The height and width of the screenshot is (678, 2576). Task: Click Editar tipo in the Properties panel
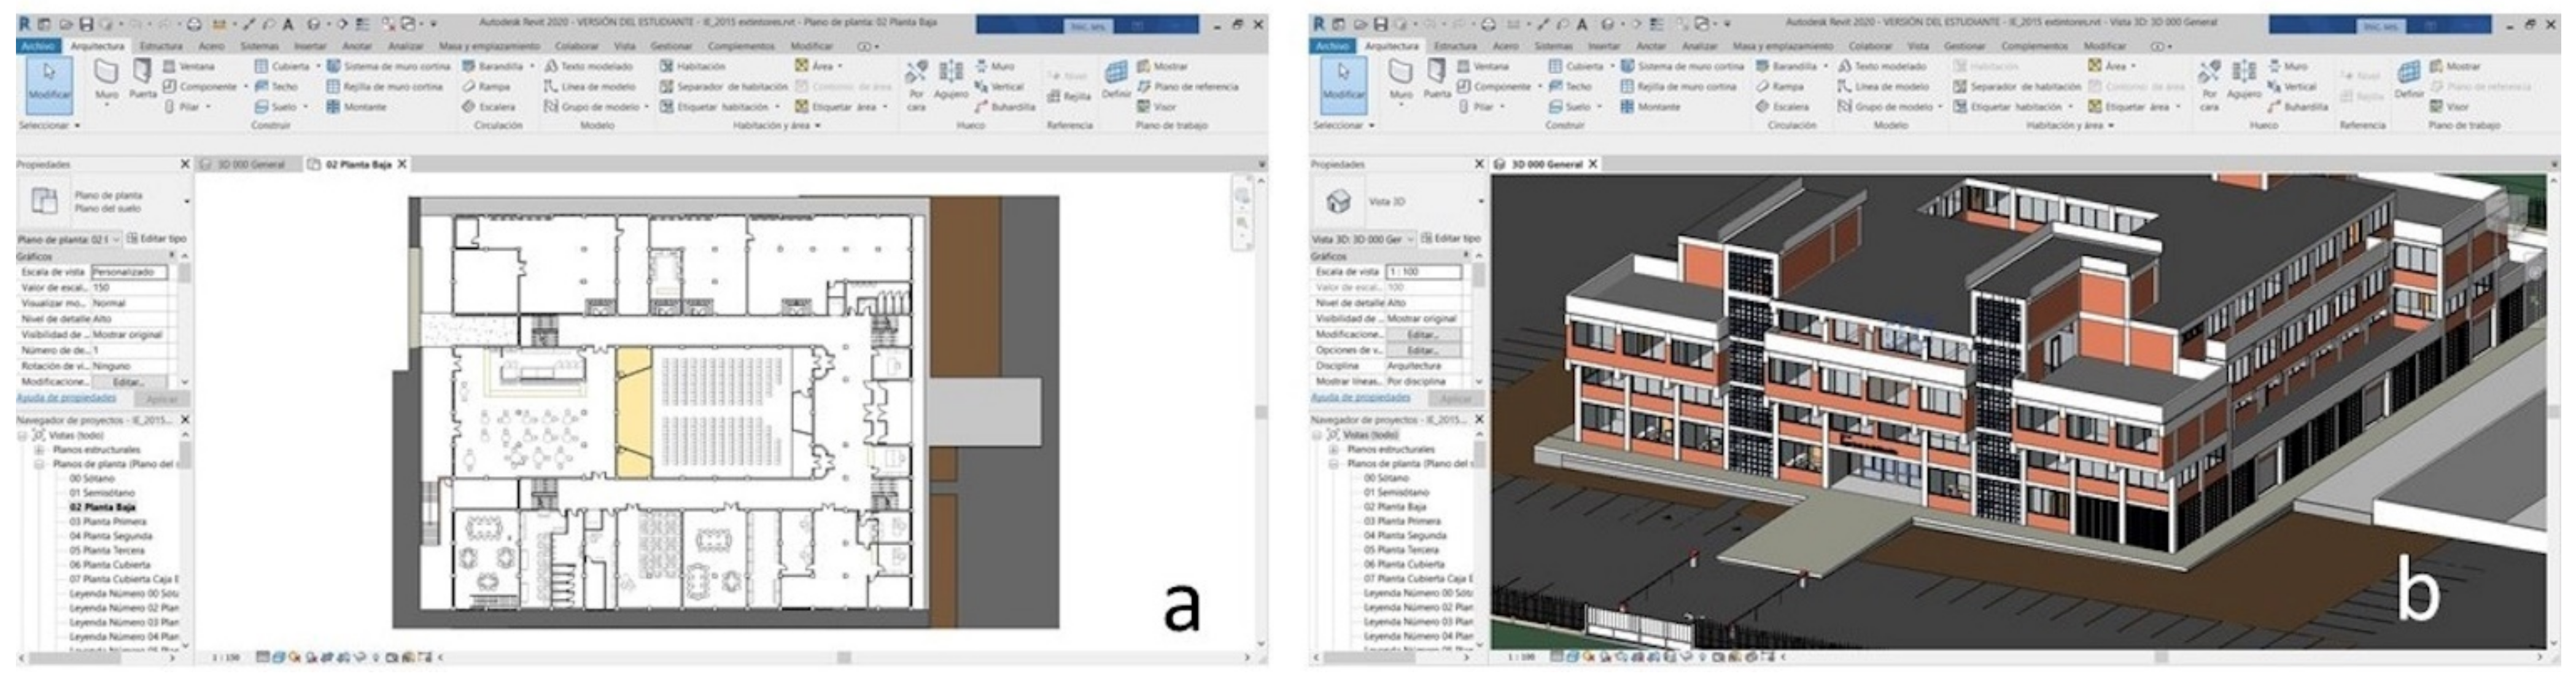click(158, 239)
